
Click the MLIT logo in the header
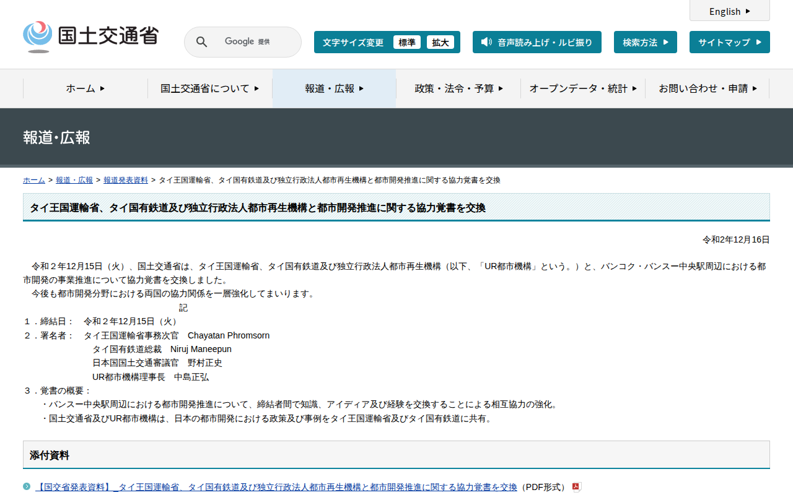click(x=90, y=37)
